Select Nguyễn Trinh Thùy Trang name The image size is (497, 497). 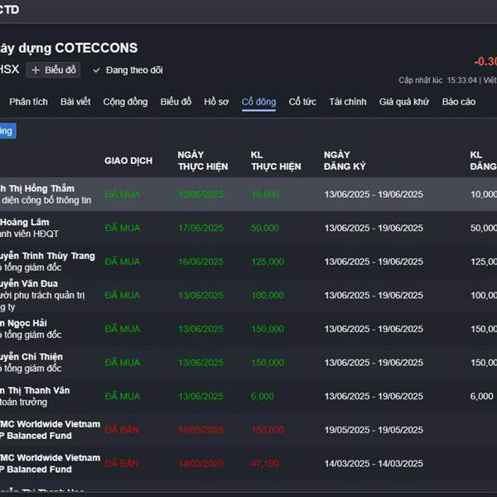click(47, 256)
